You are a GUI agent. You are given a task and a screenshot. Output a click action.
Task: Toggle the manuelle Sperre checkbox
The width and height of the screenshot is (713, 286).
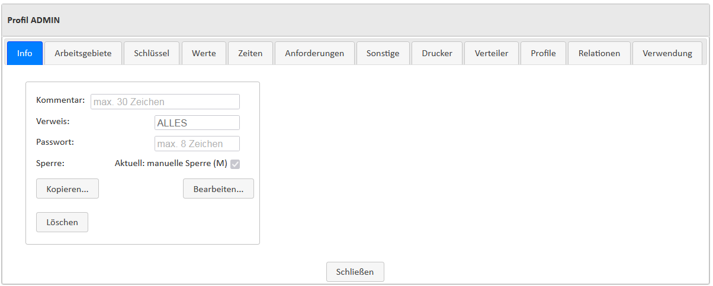coord(235,164)
